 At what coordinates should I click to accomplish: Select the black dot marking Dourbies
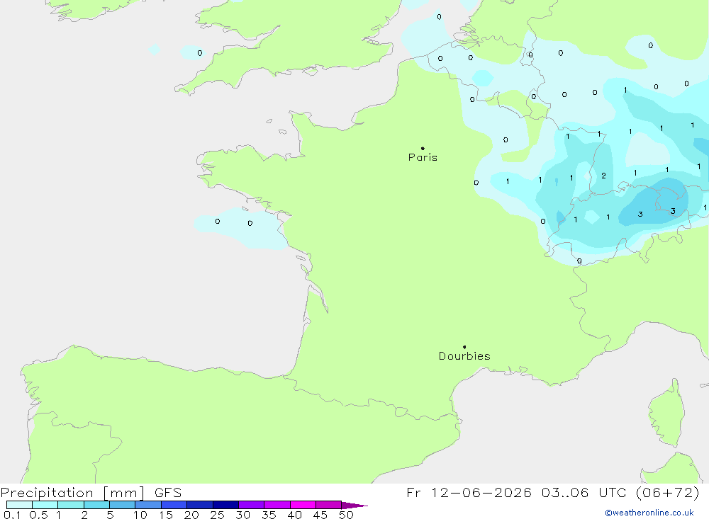(464, 347)
